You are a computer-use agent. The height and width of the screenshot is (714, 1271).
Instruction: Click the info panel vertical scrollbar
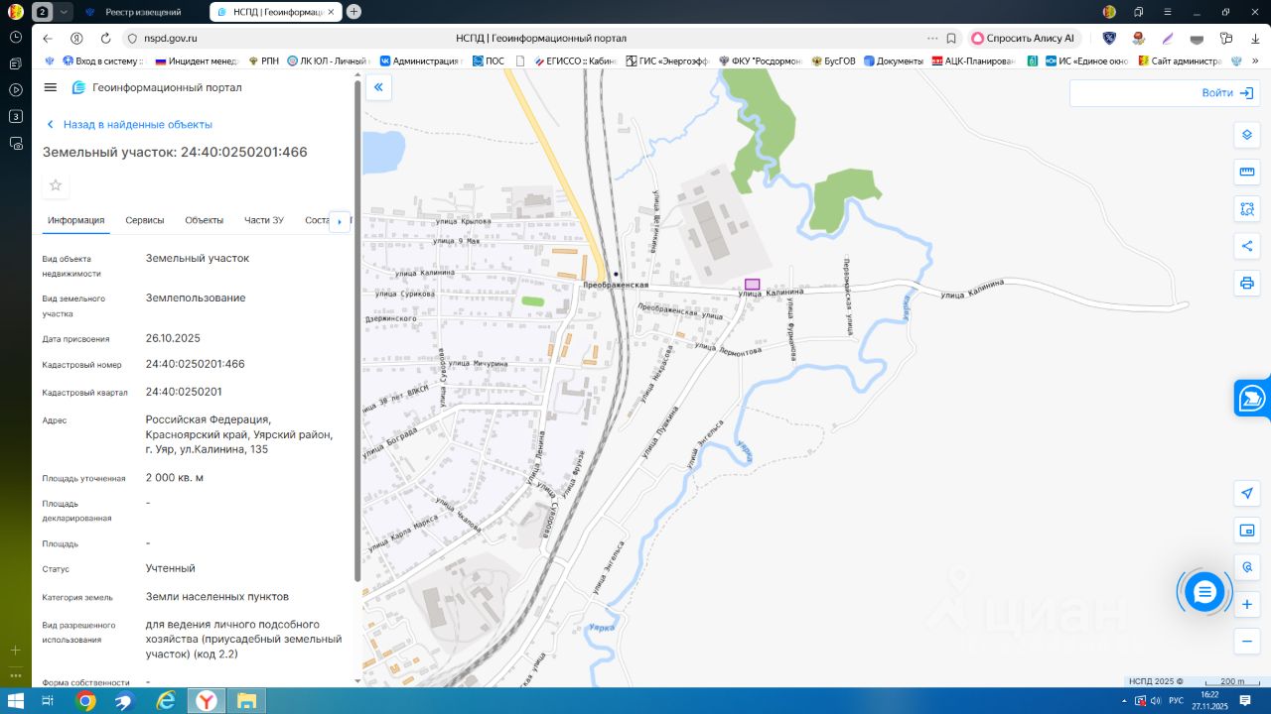357,332
